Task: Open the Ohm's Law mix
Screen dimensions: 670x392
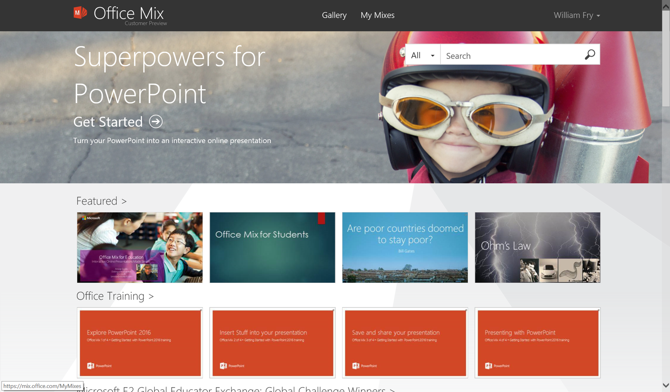Action: point(537,248)
